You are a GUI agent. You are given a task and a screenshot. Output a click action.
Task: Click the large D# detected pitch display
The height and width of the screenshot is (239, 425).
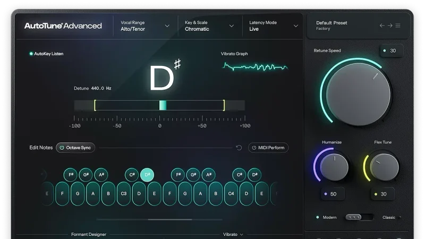coord(165,75)
